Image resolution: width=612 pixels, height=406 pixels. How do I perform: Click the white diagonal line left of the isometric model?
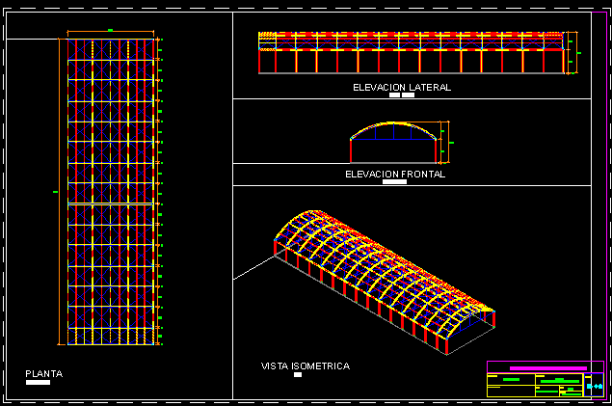[253, 267]
